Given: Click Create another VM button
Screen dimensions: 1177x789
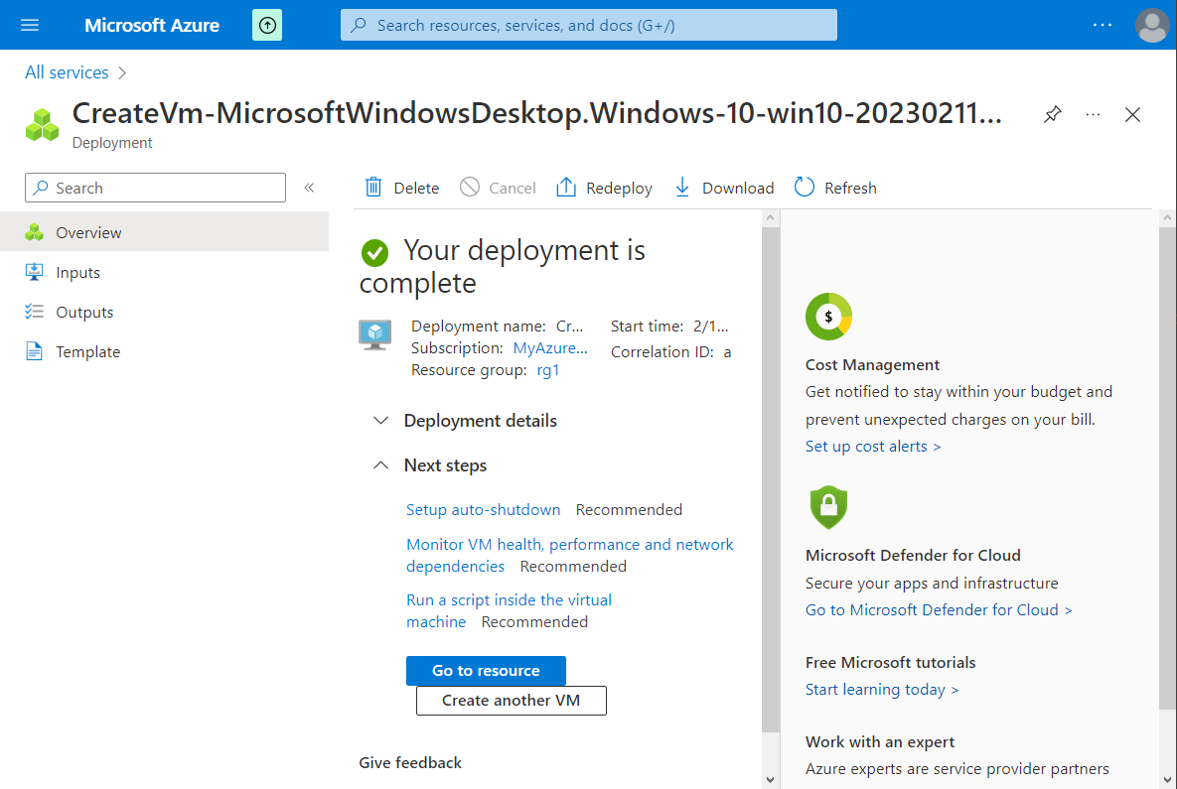Looking at the screenshot, I should (512, 701).
